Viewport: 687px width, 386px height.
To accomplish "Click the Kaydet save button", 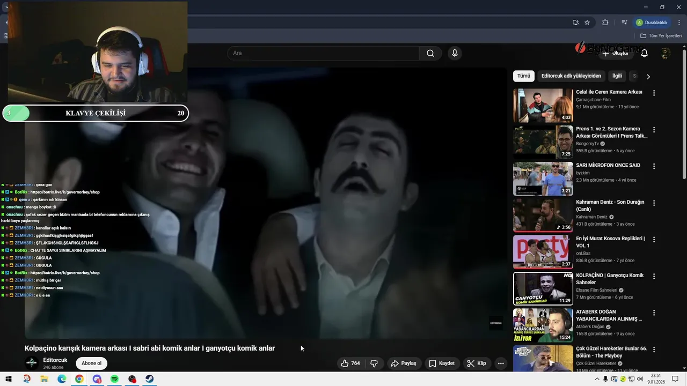I will pyautogui.click(x=441, y=363).
